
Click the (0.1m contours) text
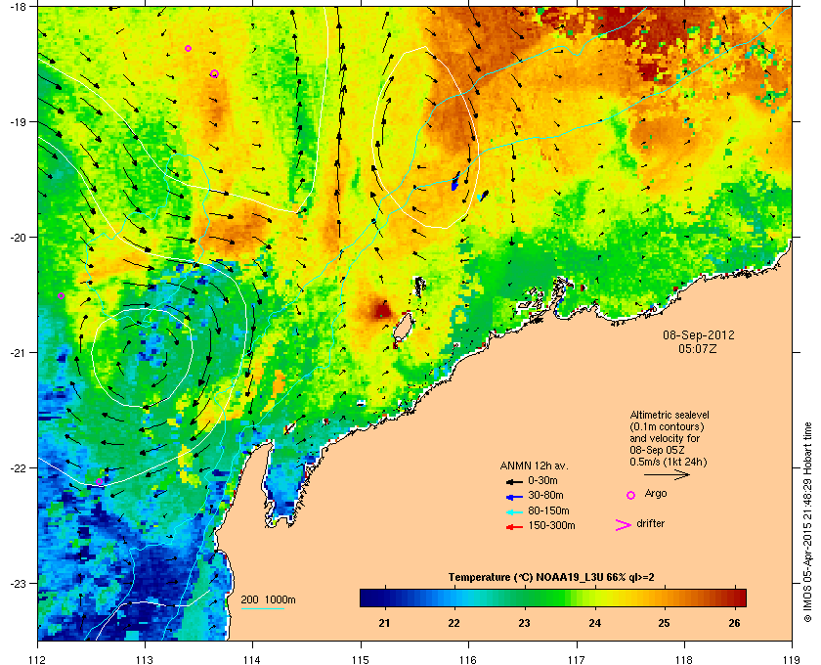[667, 426]
